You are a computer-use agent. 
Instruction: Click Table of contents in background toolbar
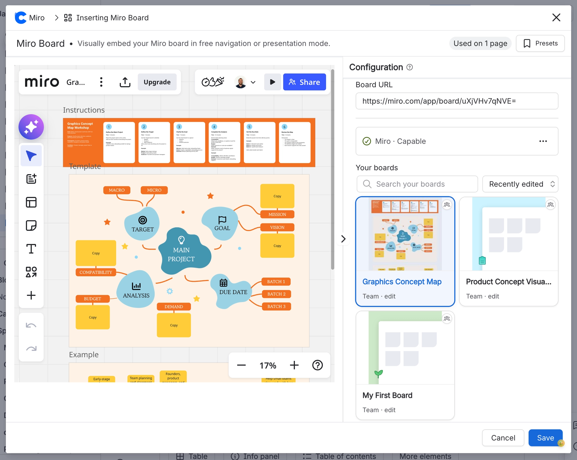pos(339,456)
